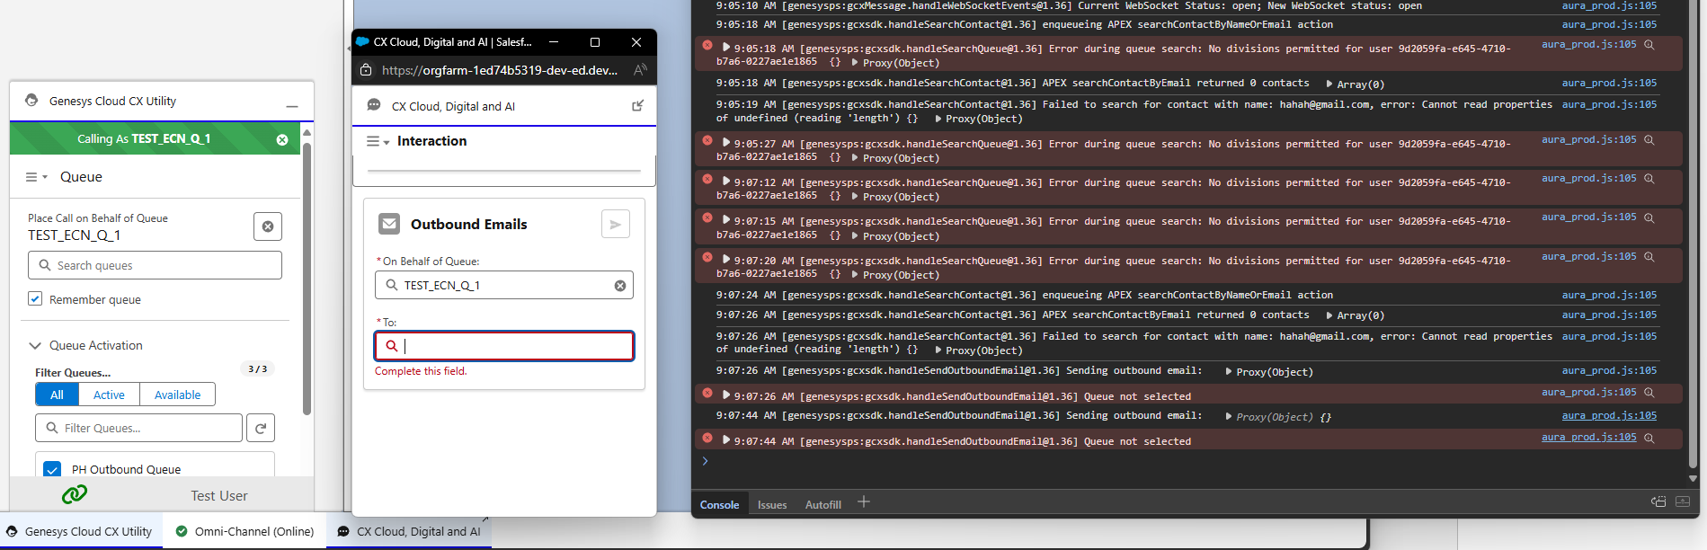Open CX Cloud, Digital and AI utility tab
Image resolution: width=1707 pixels, height=550 pixels.
point(408,531)
